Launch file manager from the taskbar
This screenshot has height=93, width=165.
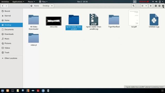coord(3,91)
